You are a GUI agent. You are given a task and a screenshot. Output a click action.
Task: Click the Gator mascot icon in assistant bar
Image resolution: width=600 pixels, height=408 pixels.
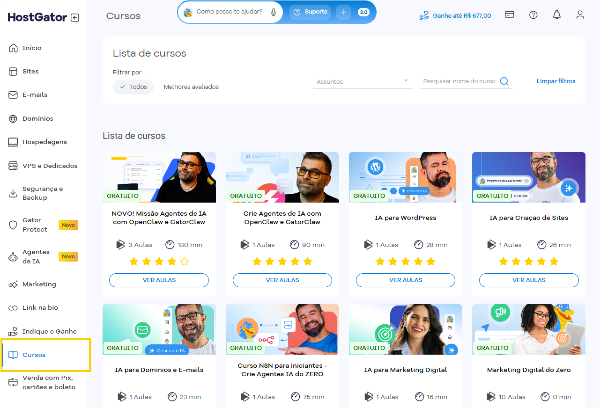(x=188, y=12)
